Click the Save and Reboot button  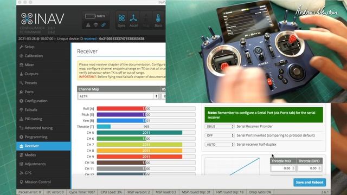(x=310, y=183)
